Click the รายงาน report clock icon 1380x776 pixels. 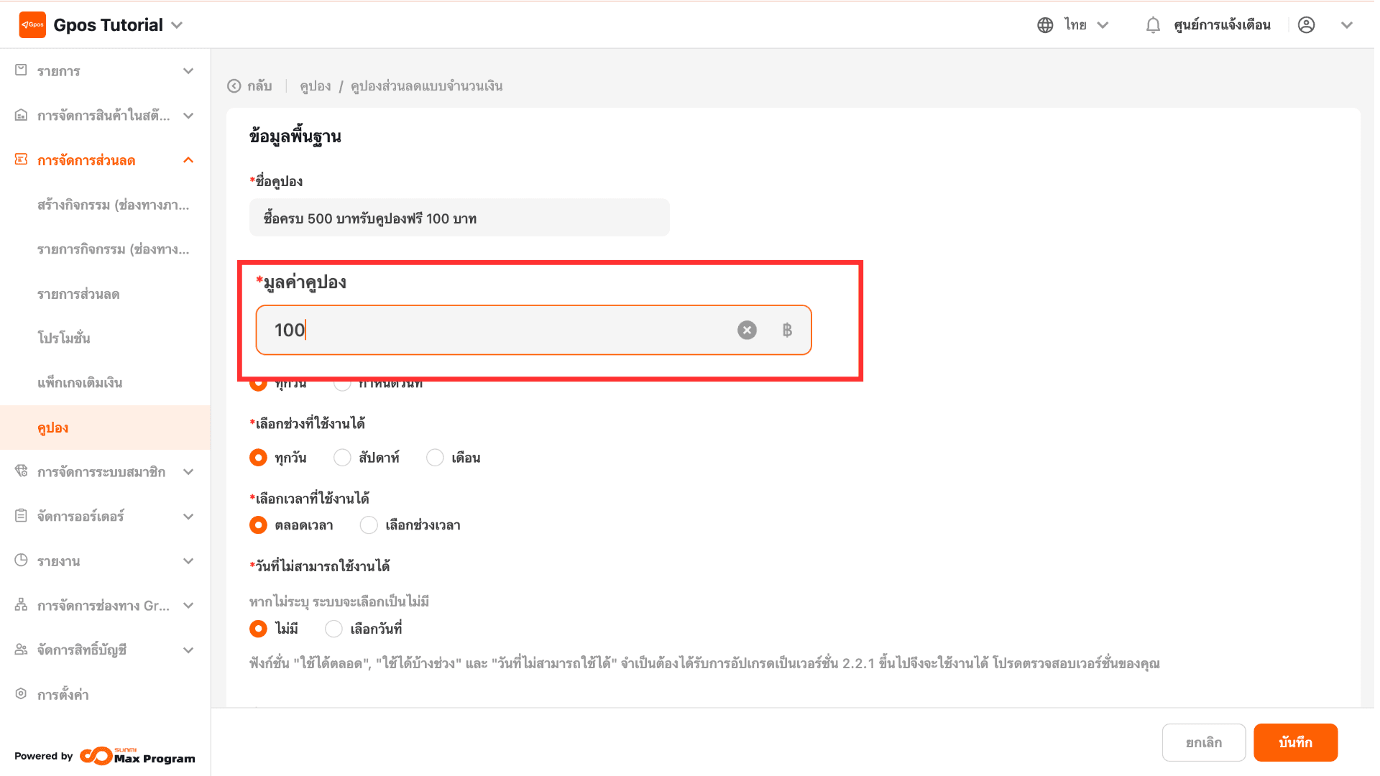(21, 560)
